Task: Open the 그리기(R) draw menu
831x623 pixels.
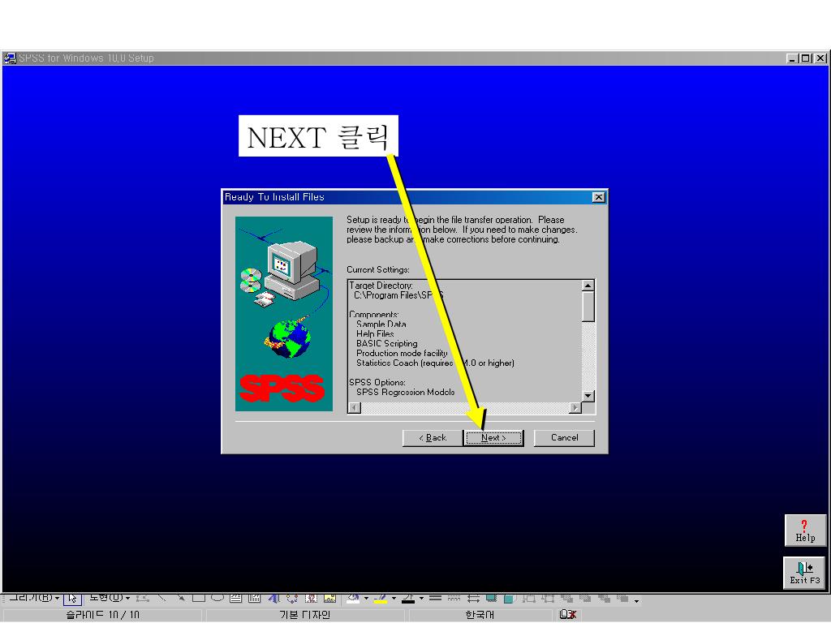Action: (x=34, y=598)
